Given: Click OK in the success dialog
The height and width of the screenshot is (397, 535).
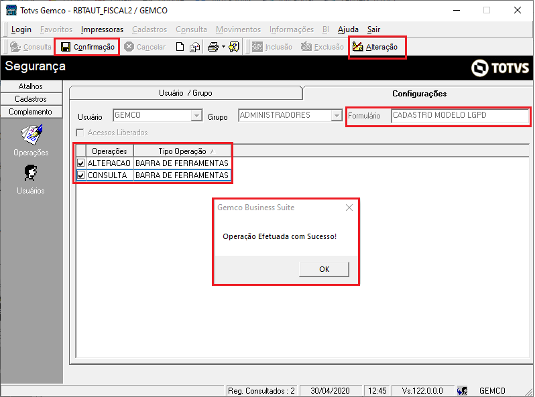Looking at the screenshot, I should (324, 269).
